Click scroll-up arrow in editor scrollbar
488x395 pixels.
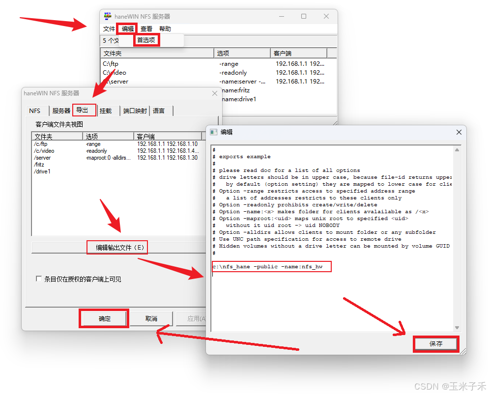click(x=457, y=150)
